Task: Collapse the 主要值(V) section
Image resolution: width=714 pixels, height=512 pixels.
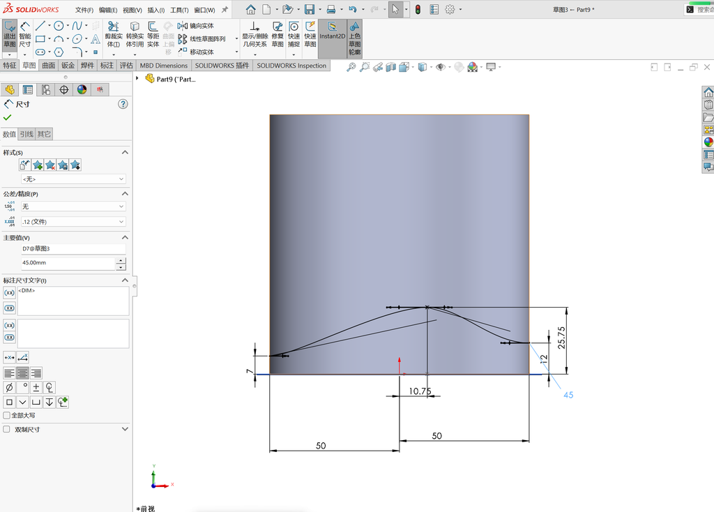Action: (125, 237)
